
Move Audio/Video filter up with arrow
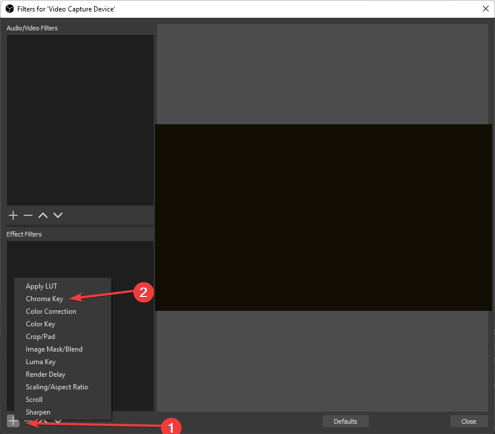point(43,215)
